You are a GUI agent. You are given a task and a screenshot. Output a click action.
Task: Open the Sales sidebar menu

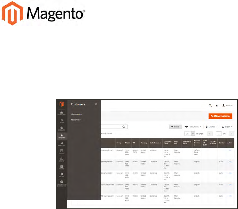pos(62,121)
